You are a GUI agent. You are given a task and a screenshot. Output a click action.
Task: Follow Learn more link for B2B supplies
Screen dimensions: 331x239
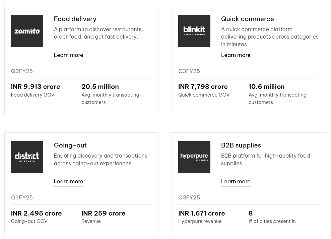236,182
